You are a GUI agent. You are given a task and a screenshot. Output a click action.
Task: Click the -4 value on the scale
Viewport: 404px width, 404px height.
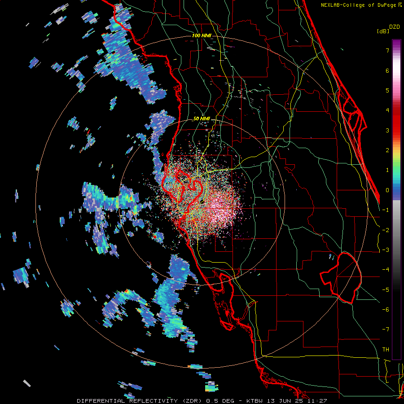(x=386, y=270)
